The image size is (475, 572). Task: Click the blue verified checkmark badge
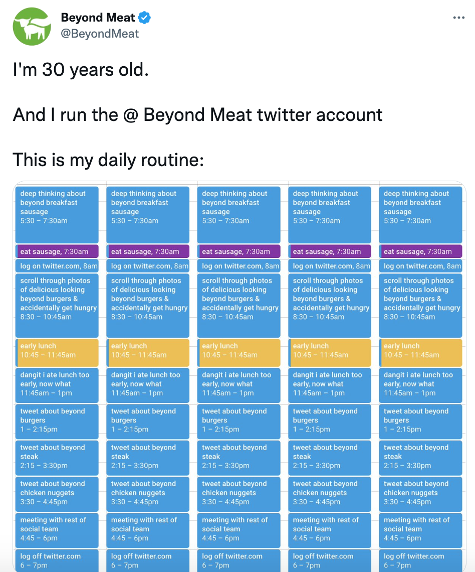(144, 17)
